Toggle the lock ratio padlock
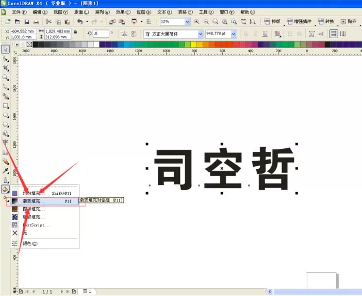The height and width of the screenshot is (296, 362). [75, 32]
